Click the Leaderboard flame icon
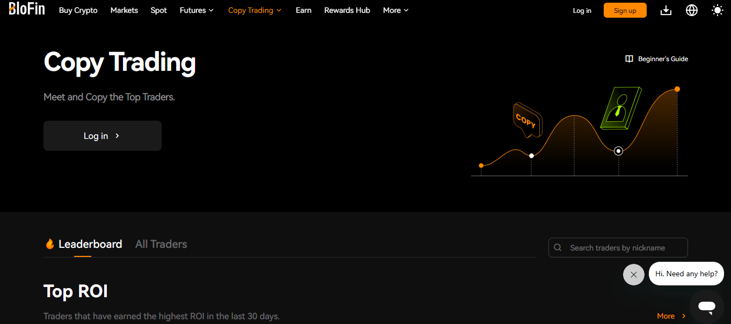 (x=50, y=244)
